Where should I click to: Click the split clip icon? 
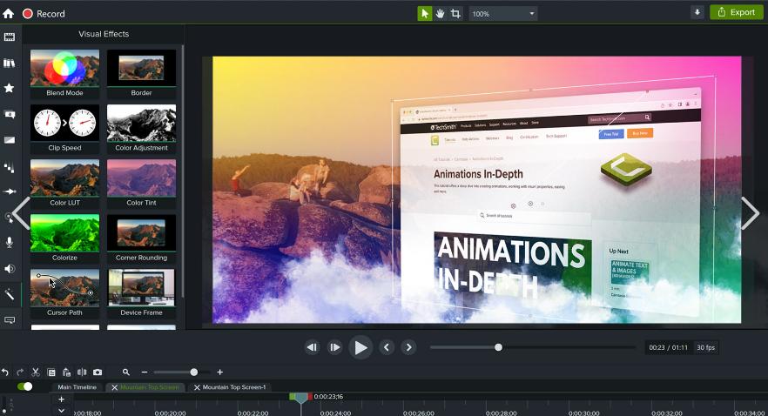(82, 372)
